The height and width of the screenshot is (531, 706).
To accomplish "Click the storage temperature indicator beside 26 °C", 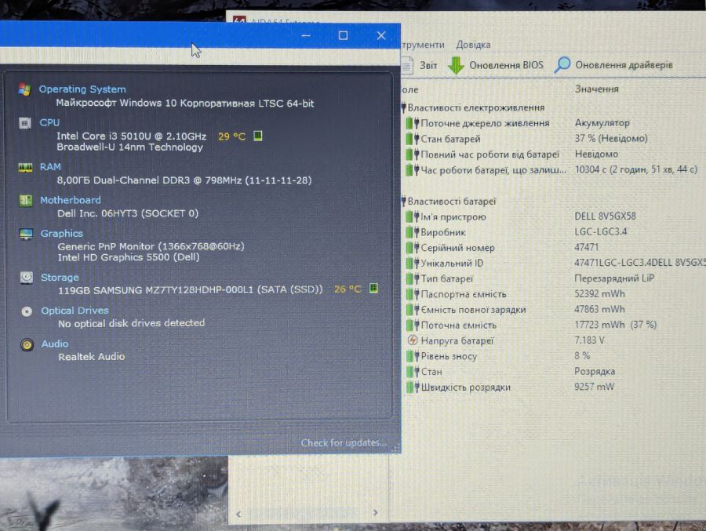I will coord(373,288).
